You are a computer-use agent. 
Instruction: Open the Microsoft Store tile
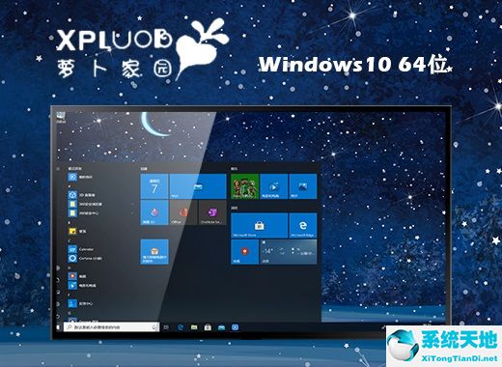260,225
